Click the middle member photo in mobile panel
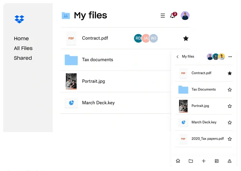This screenshot has height=171, width=241. click(x=216, y=57)
